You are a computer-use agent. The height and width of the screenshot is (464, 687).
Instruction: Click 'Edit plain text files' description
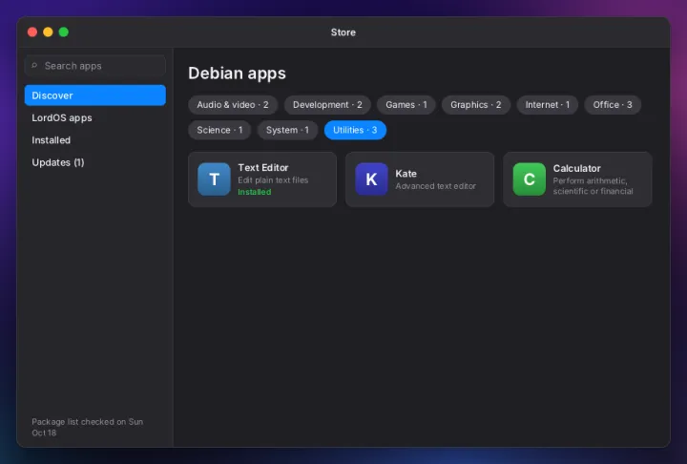273,180
